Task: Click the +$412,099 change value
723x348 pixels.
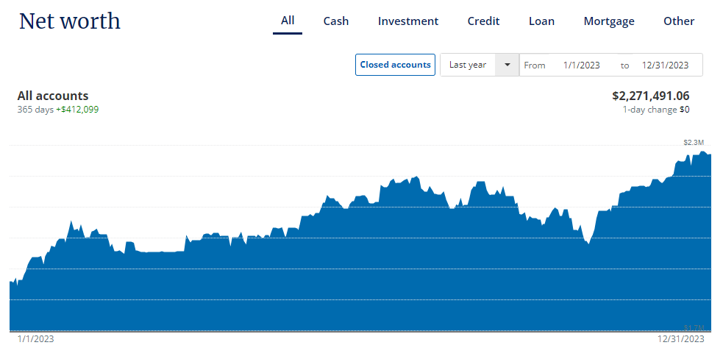Action: click(77, 110)
